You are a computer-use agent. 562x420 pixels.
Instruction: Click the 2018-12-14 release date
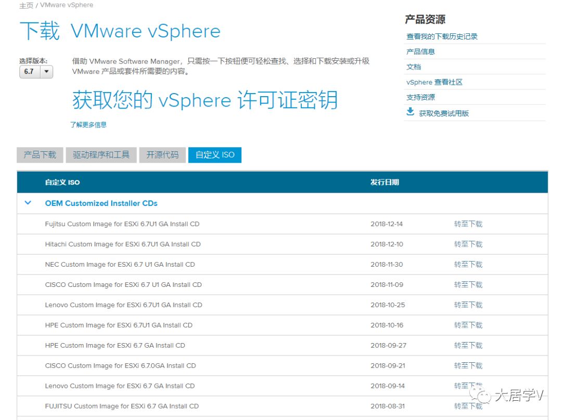(x=386, y=224)
